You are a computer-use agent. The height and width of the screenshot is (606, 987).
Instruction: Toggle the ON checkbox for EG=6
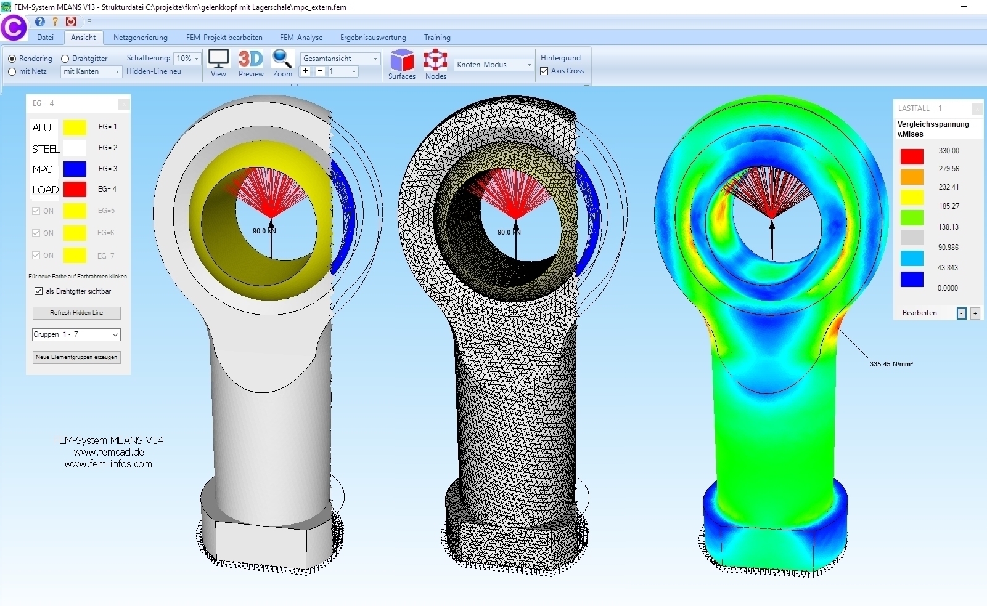click(x=36, y=233)
